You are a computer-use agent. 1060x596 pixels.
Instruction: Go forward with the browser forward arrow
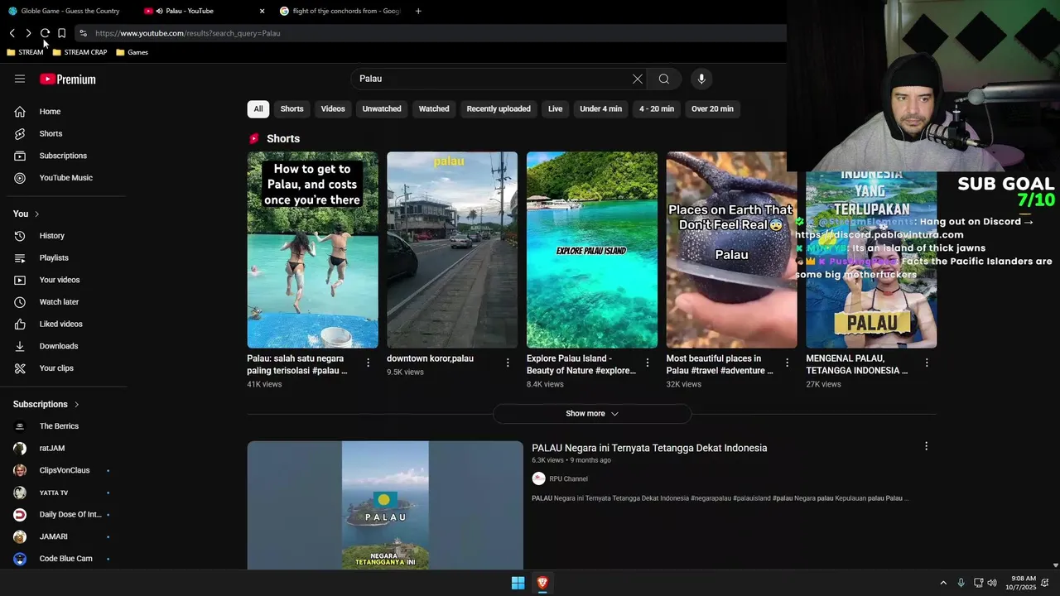[28, 33]
